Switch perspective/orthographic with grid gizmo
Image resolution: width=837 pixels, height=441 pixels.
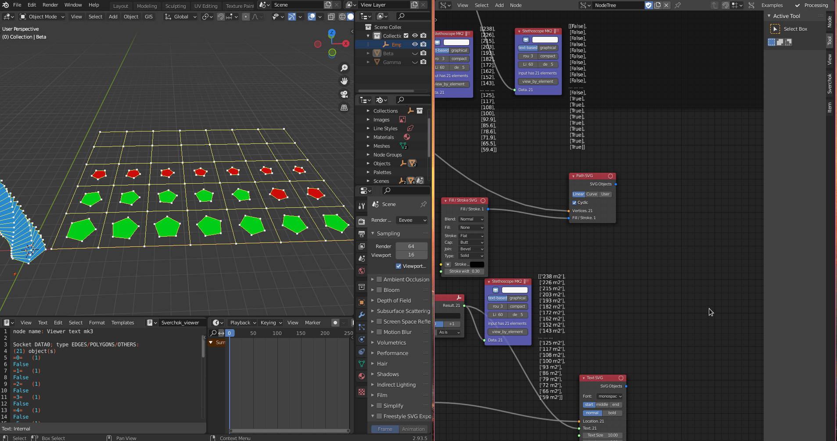[344, 107]
